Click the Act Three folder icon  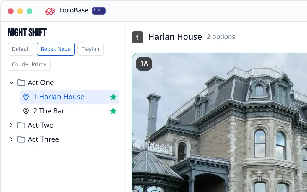point(21,139)
